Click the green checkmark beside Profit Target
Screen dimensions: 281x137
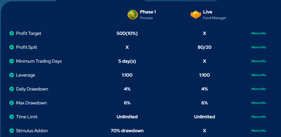[x=12, y=33]
